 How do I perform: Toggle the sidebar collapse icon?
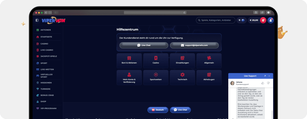(x=37, y=20)
